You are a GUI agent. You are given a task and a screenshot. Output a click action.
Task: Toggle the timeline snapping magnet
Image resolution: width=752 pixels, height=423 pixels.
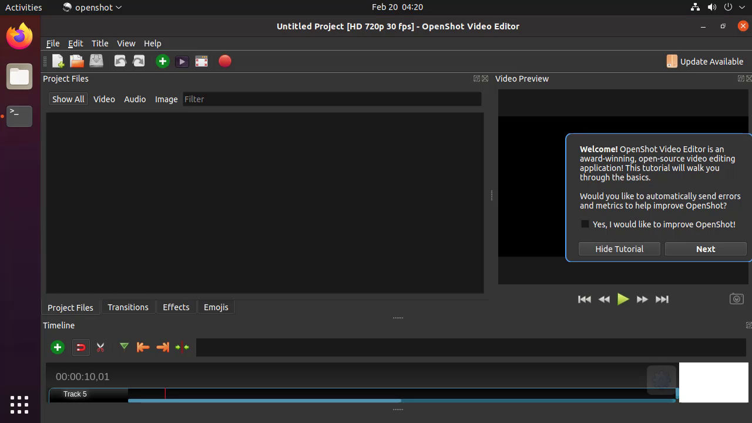click(x=80, y=347)
